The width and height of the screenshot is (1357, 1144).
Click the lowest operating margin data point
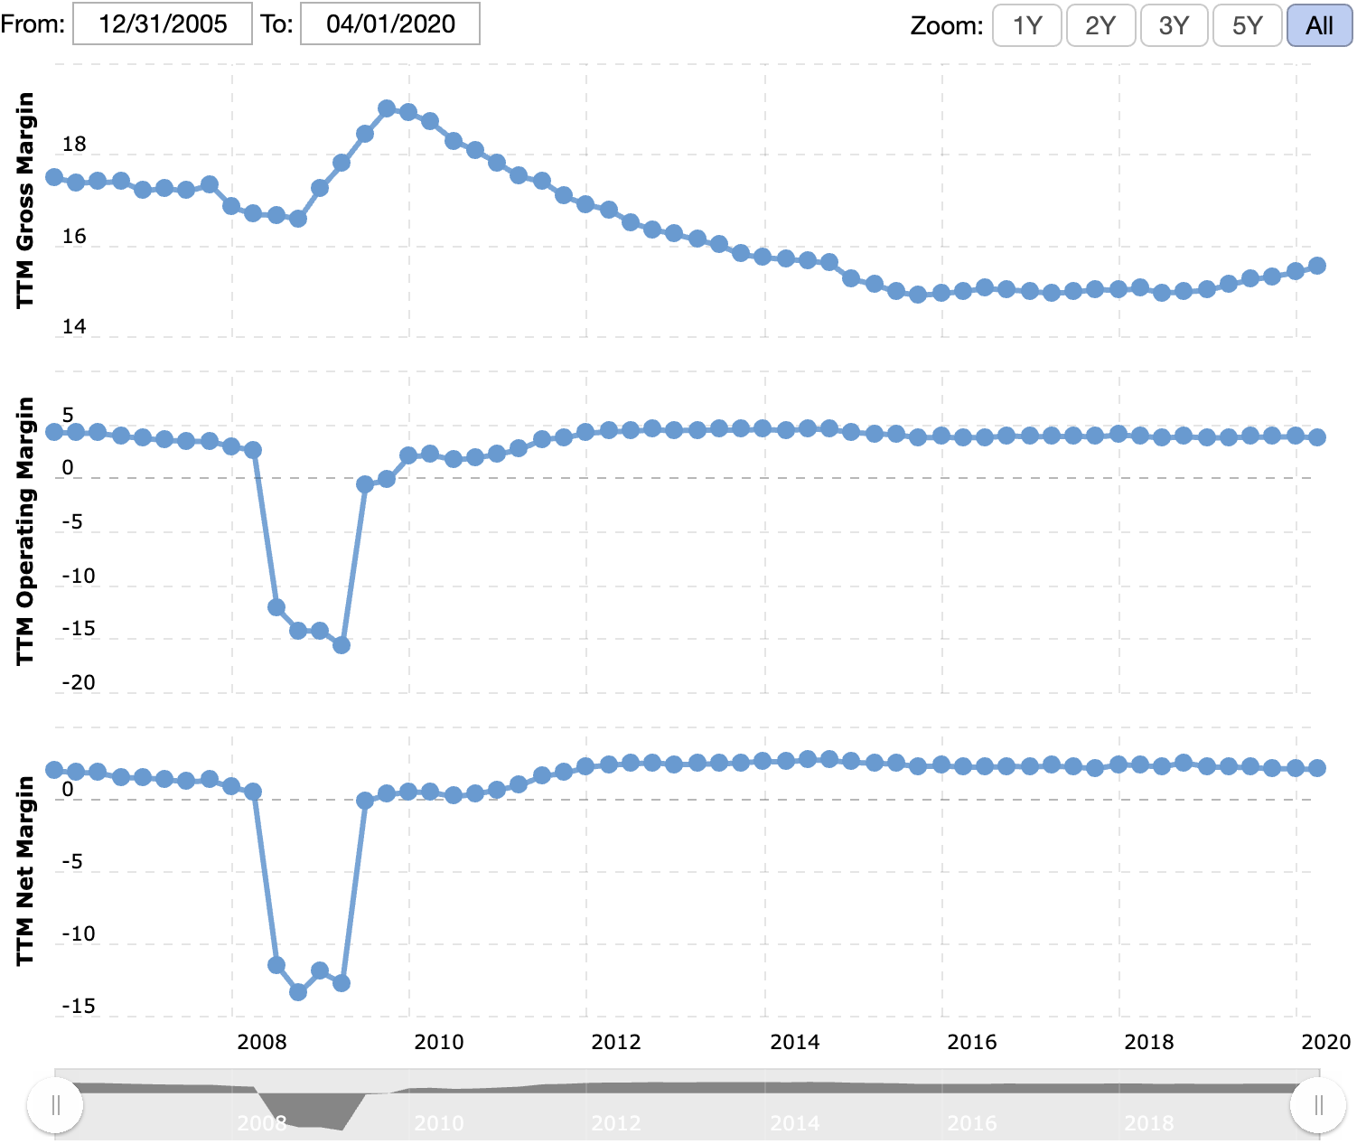coord(342,645)
